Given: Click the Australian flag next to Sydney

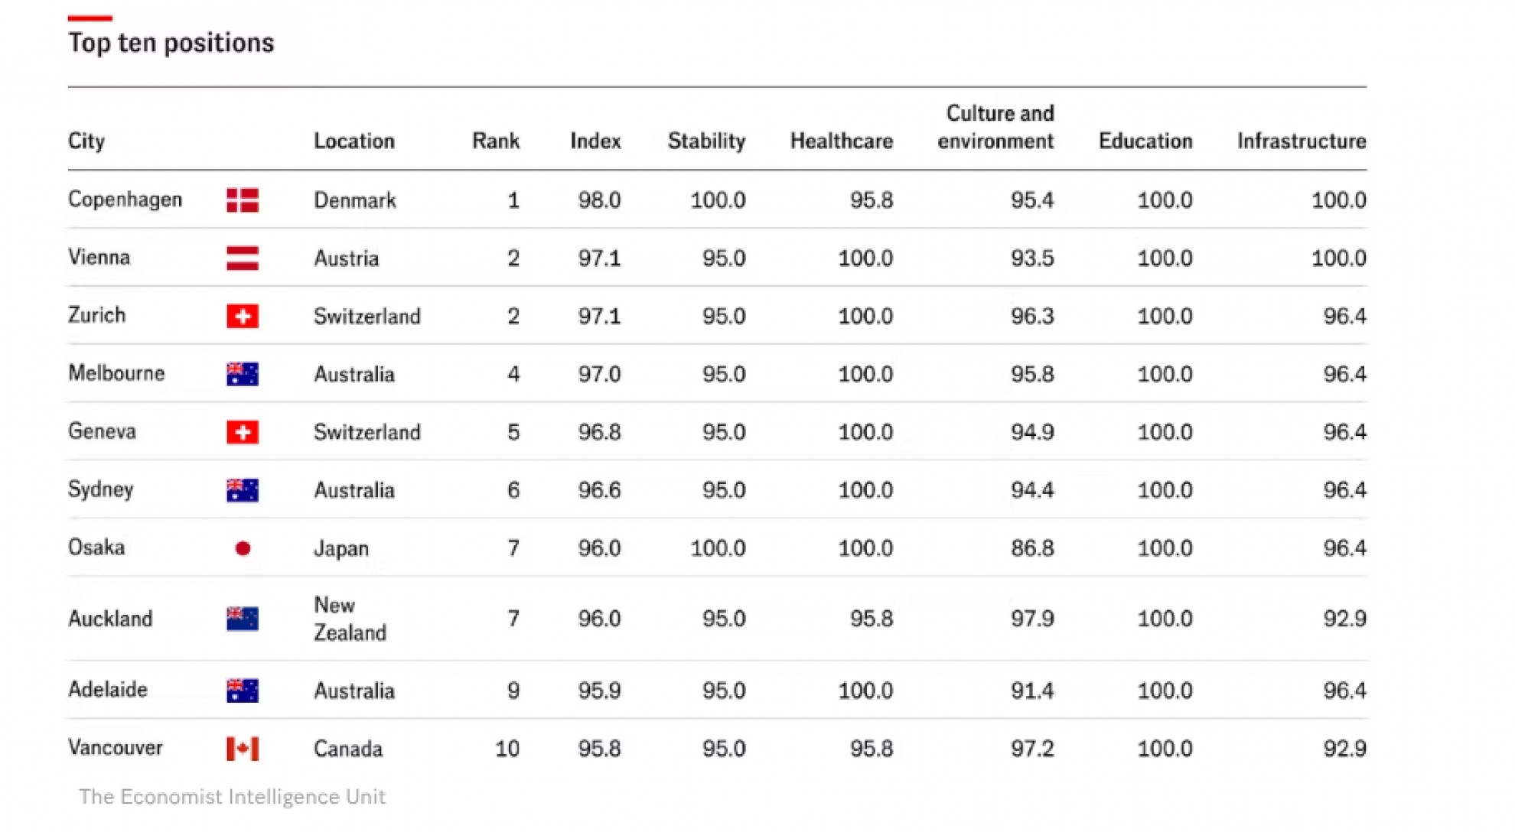Looking at the screenshot, I should pos(243,490).
